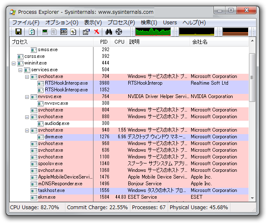
Task: Open the ファイル(F) menu
Action: 26,23
